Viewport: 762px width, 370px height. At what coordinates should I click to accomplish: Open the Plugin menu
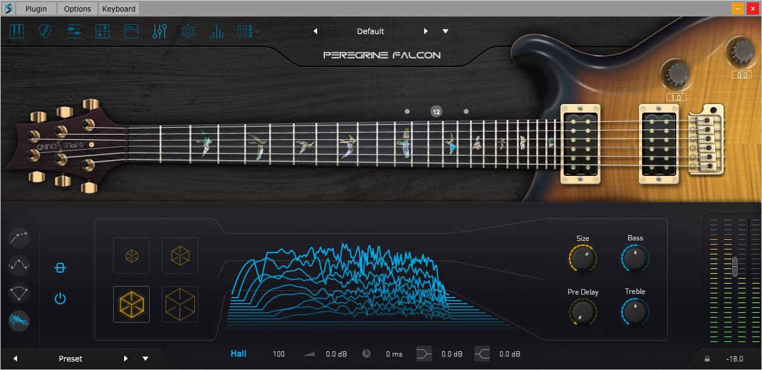(36, 9)
